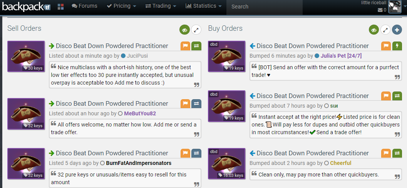Report JuciPusi's sell listing with the flag icon
407x188 pixels.
(186, 46)
